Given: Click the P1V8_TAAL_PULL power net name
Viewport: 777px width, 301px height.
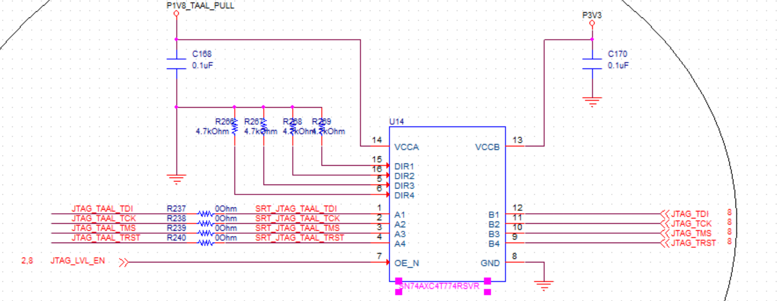Looking at the screenshot, I should point(200,6).
